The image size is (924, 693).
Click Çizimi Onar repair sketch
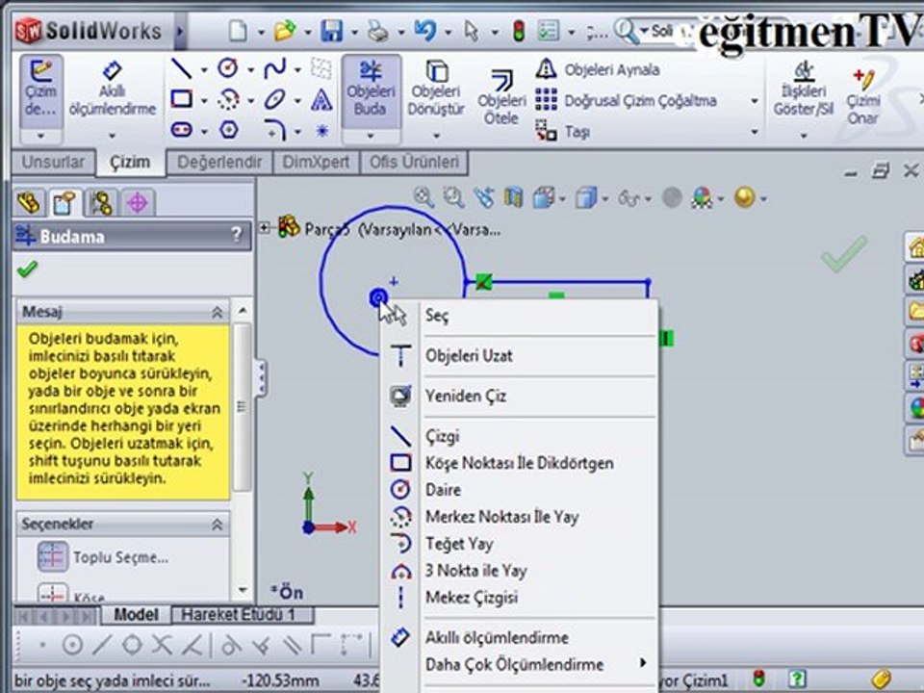[x=863, y=97]
